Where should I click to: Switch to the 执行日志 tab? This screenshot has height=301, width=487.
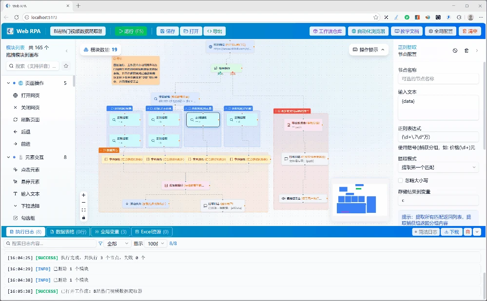pos(25,232)
